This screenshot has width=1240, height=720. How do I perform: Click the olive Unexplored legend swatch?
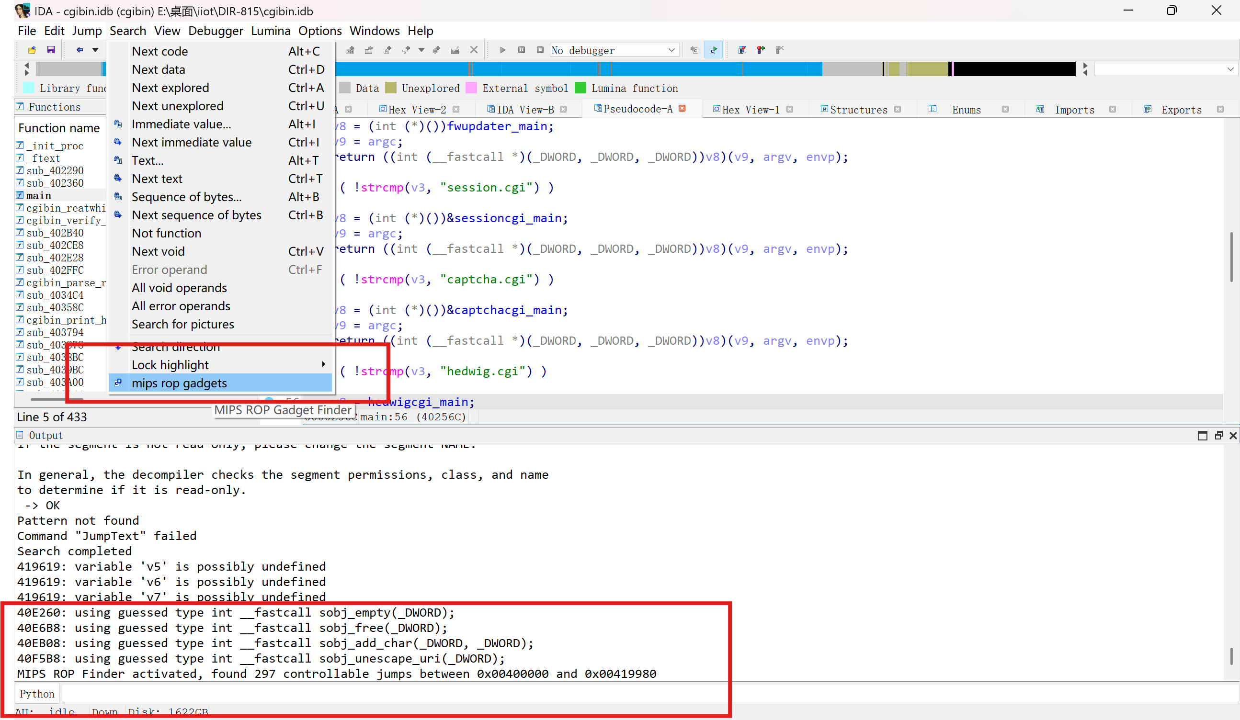click(391, 88)
